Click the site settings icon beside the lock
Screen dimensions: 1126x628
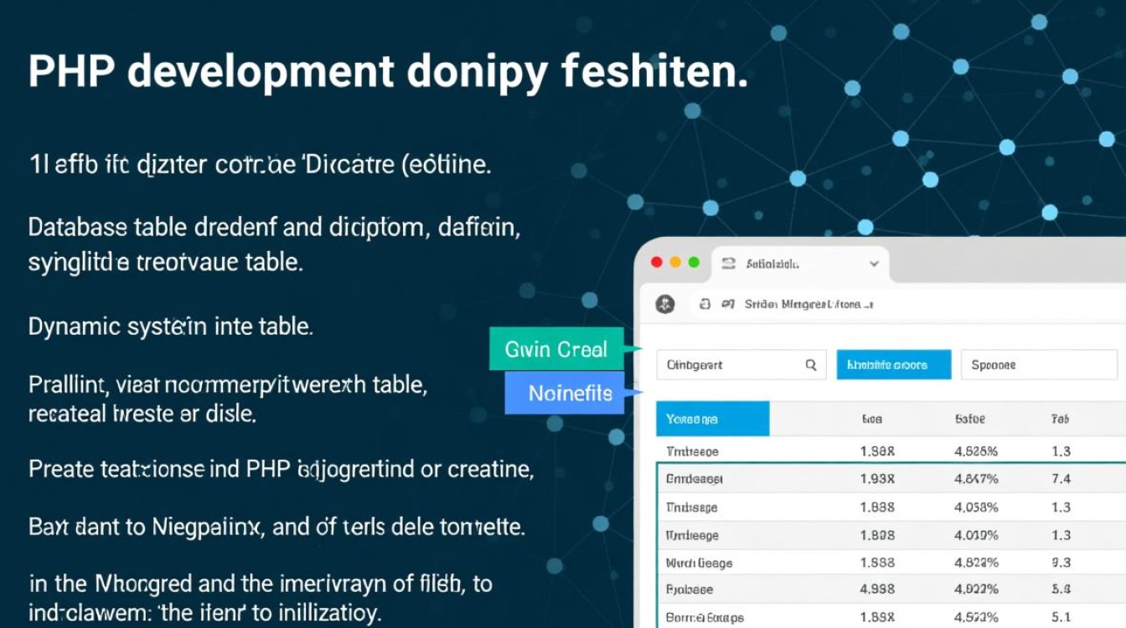727,305
